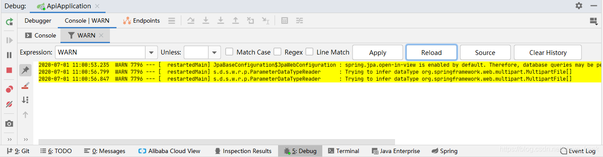Viewport: 603px width, 157px height.
Task: Drop frame icon
Action: pyautogui.click(x=250, y=20)
